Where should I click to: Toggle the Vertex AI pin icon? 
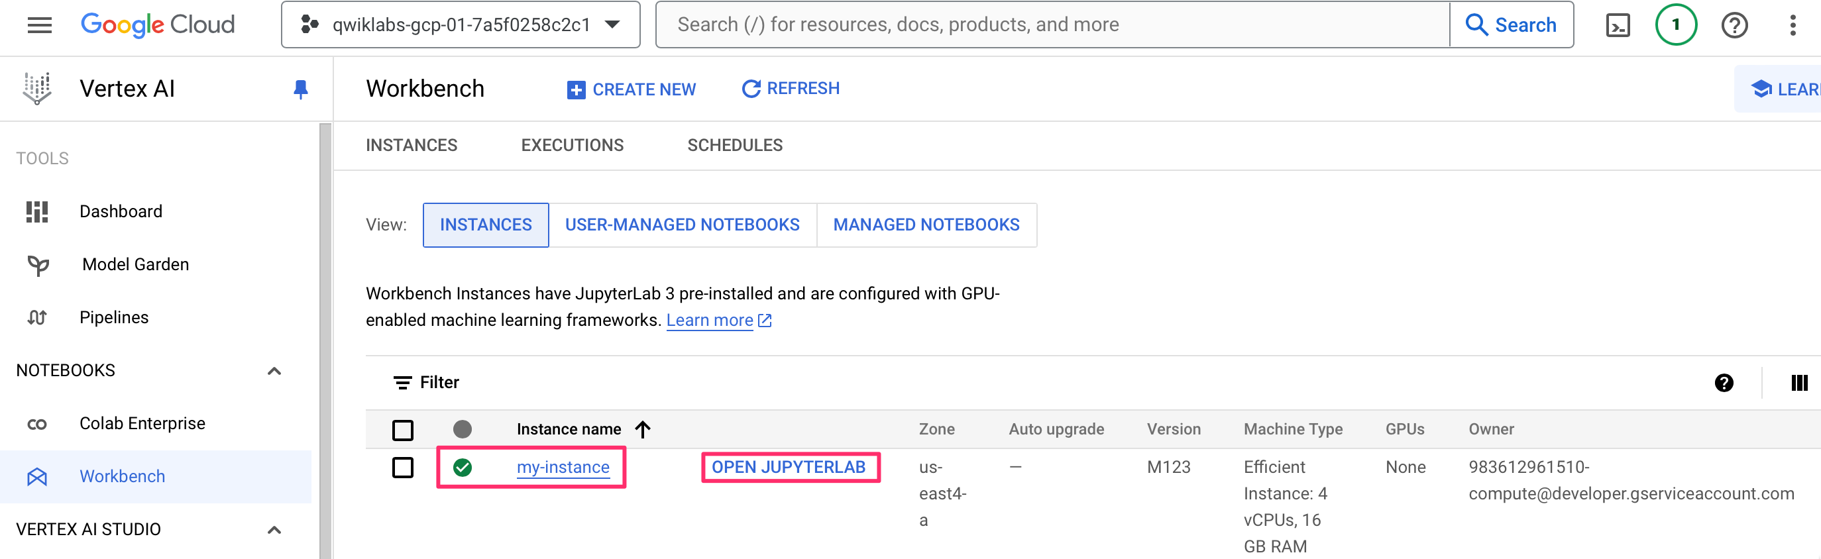point(300,89)
